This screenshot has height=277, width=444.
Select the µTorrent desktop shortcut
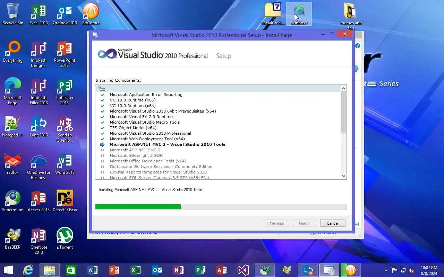tap(65, 239)
